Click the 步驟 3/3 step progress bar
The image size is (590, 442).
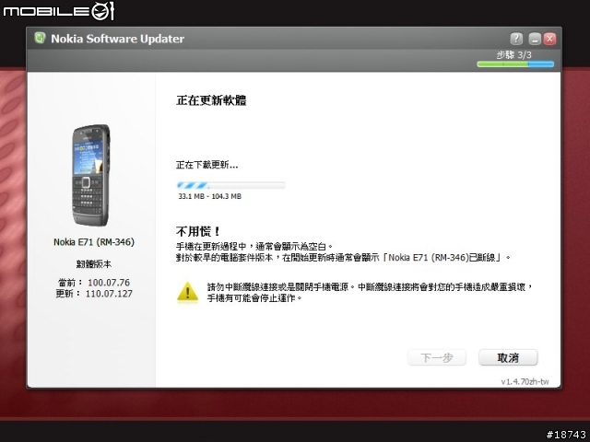click(515, 64)
